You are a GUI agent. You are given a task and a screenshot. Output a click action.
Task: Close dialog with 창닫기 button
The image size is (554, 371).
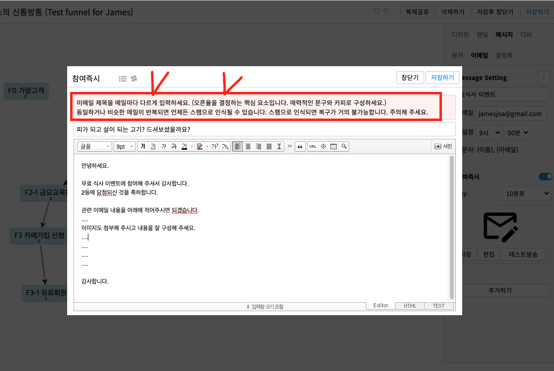coord(410,78)
